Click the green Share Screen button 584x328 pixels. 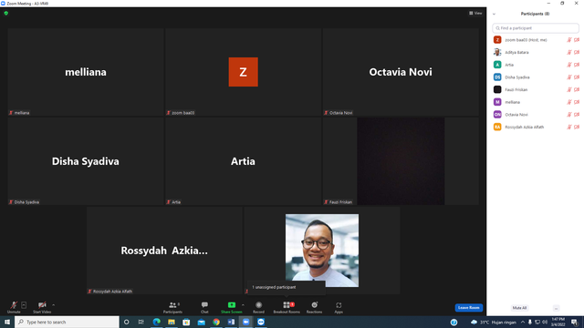click(231, 307)
